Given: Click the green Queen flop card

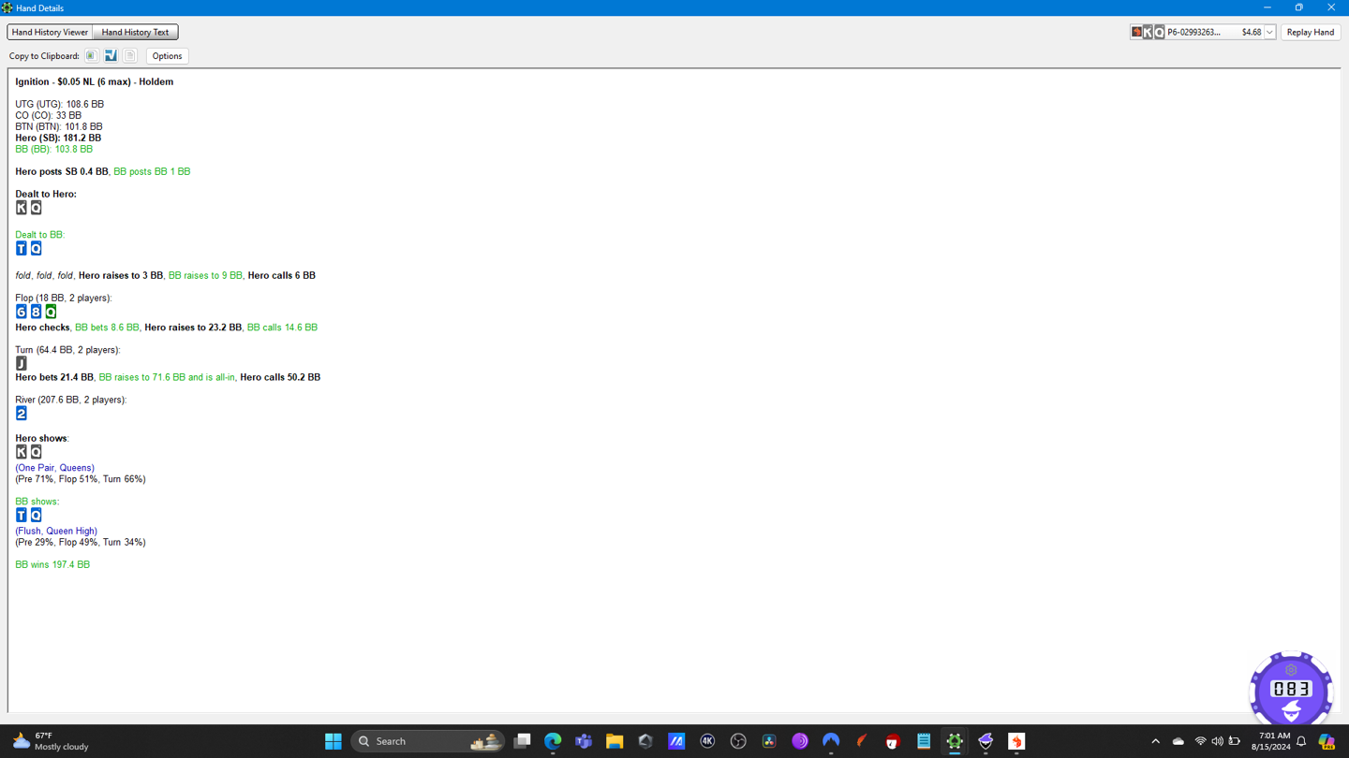Looking at the screenshot, I should click(x=51, y=312).
